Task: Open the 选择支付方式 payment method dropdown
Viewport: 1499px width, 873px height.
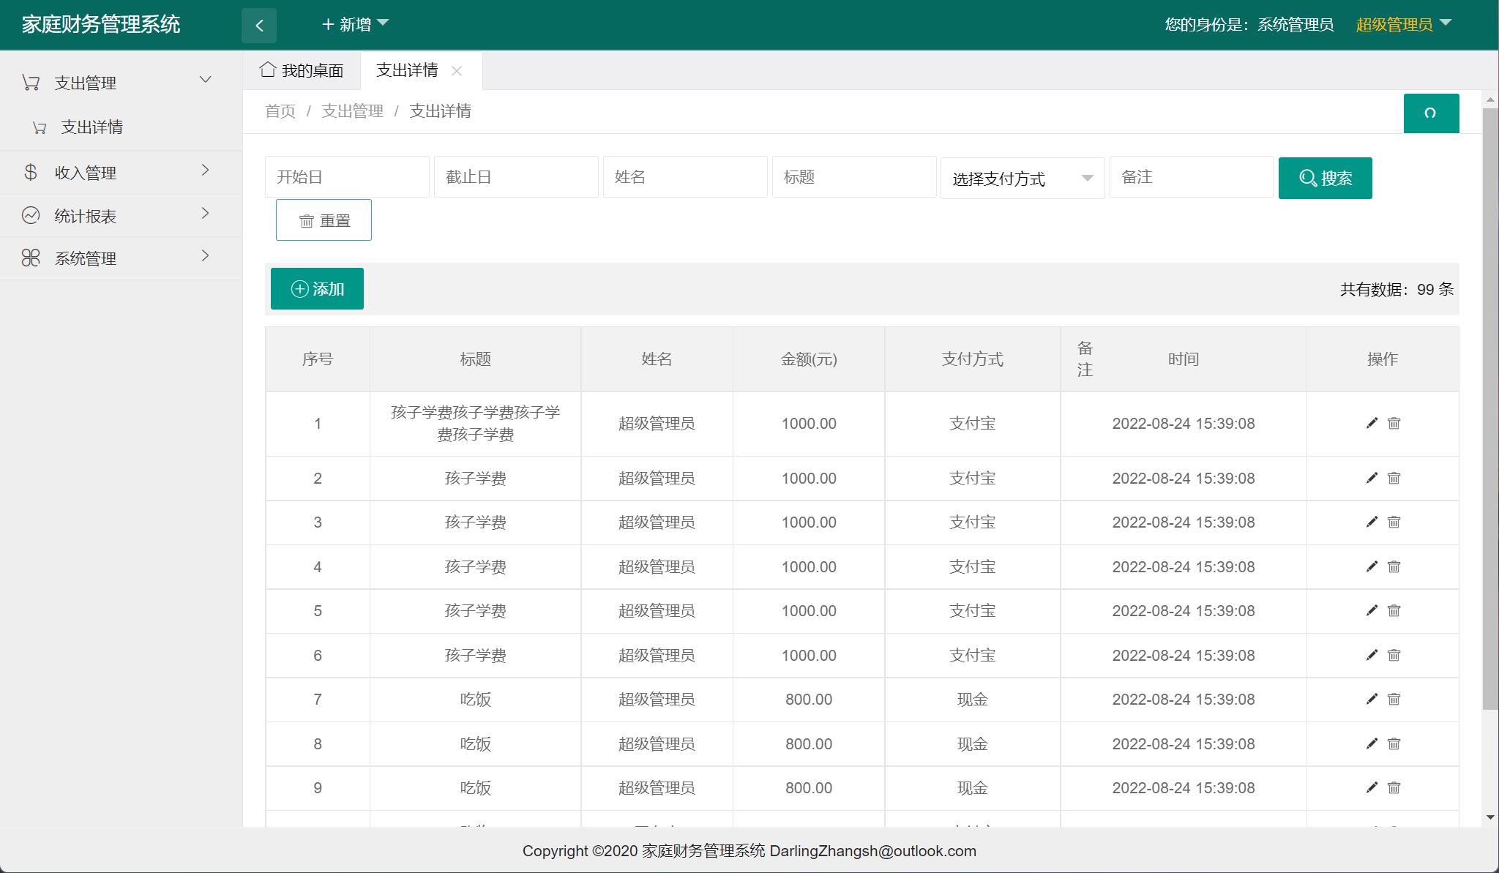Action: tap(1022, 177)
